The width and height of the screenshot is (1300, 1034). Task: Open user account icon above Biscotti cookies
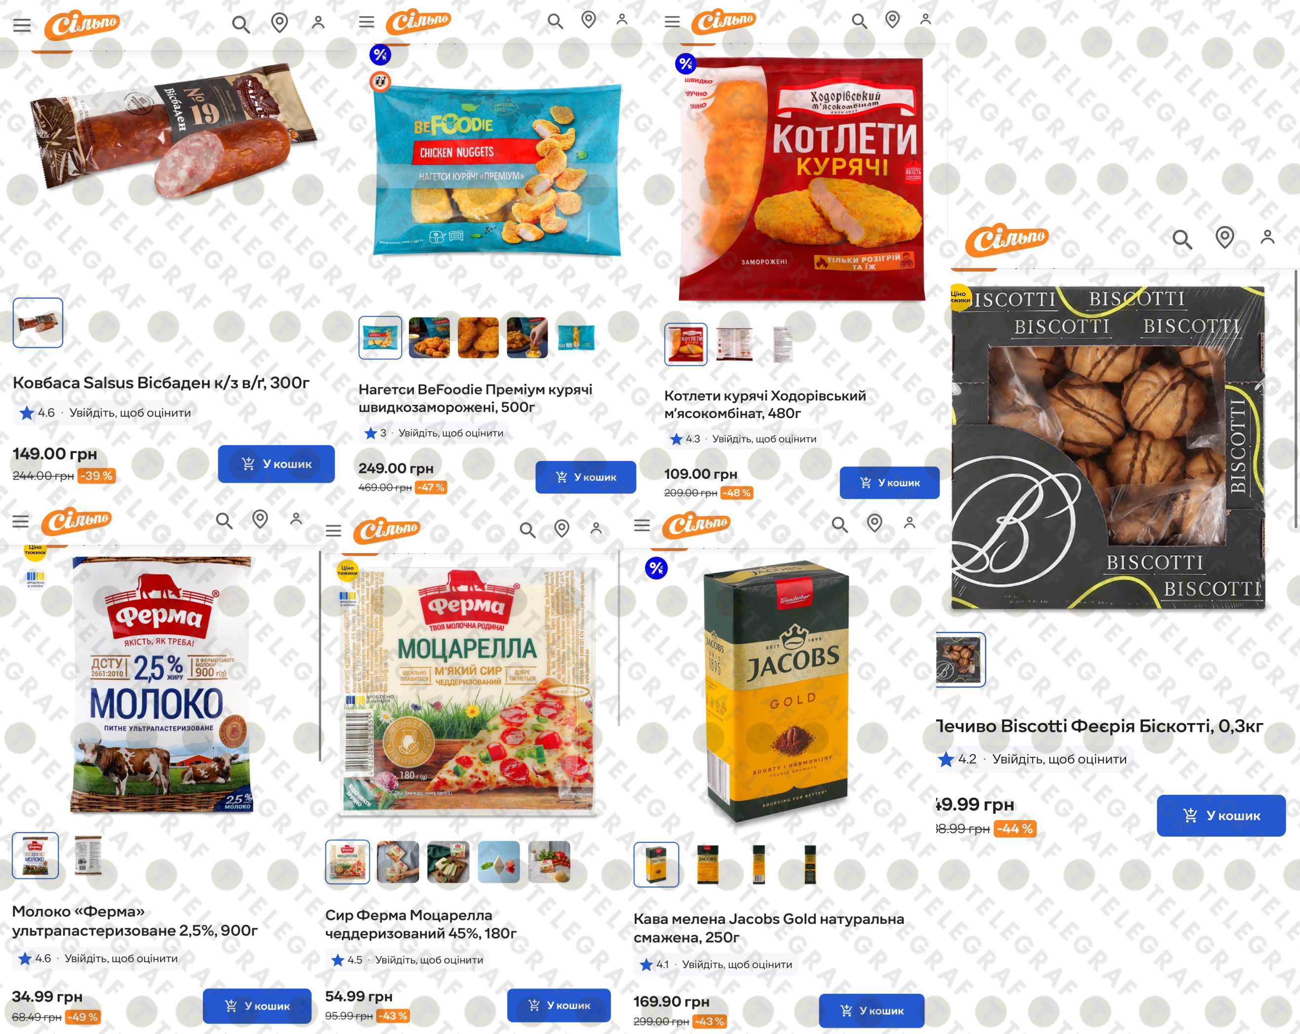tap(1267, 237)
